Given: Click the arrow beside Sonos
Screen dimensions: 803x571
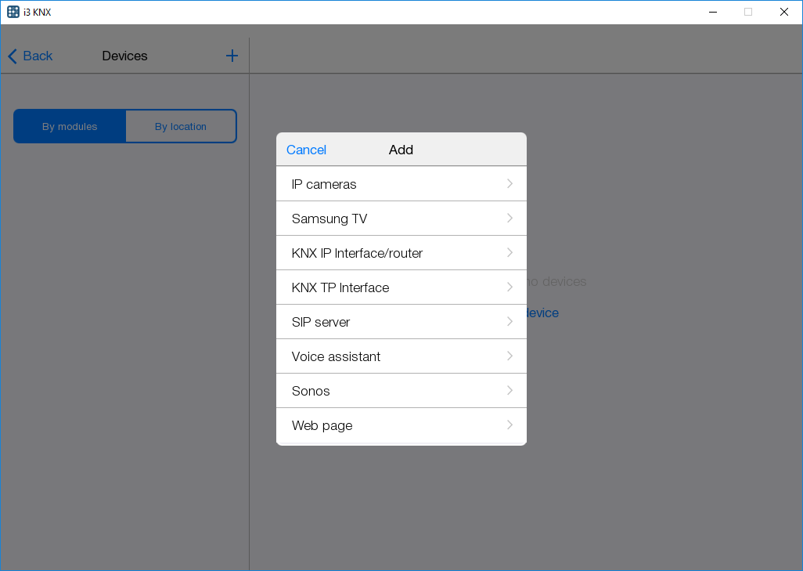Looking at the screenshot, I should click(x=510, y=391).
